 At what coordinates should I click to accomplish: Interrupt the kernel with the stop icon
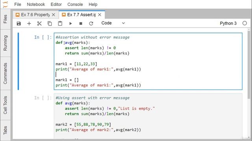(x=81, y=23)
